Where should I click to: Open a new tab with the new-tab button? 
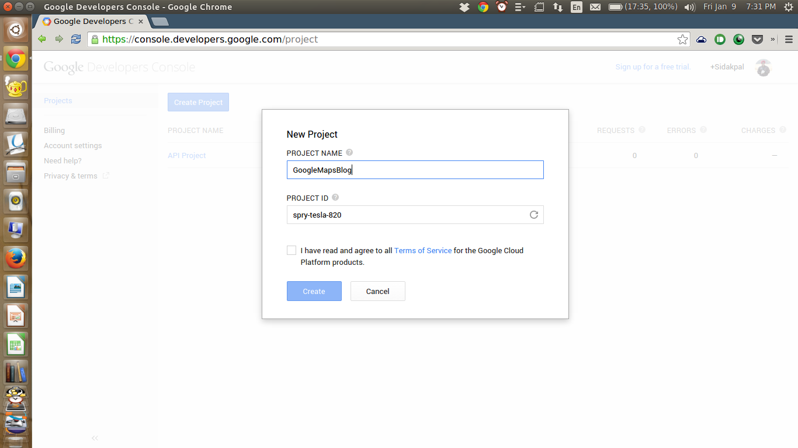(x=159, y=22)
